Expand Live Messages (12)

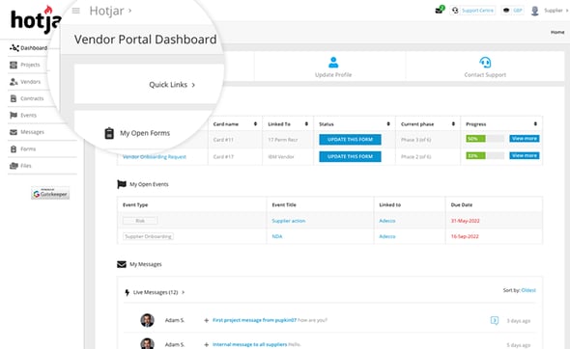[158, 292]
